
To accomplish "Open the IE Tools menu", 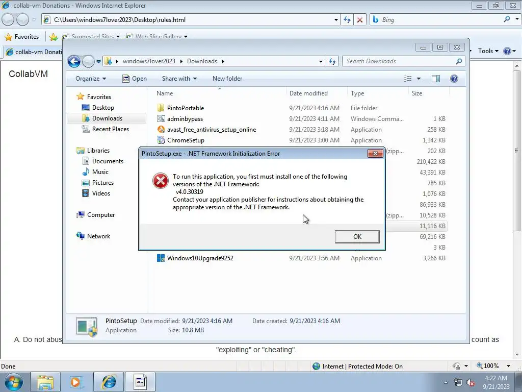I will [x=488, y=51].
